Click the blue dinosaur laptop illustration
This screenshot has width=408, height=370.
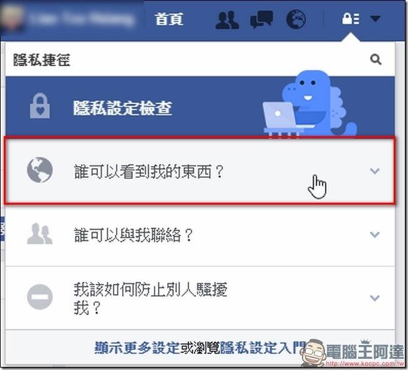pos(309,104)
